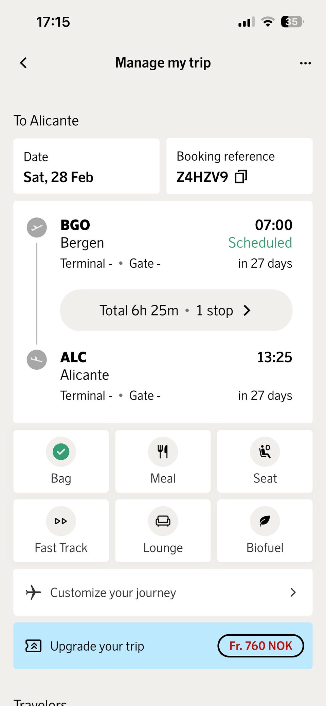Tap the Scheduled flight status label

(260, 243)
